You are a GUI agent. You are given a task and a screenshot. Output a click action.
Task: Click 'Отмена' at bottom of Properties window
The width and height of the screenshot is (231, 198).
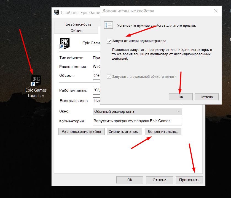[160, 180]
